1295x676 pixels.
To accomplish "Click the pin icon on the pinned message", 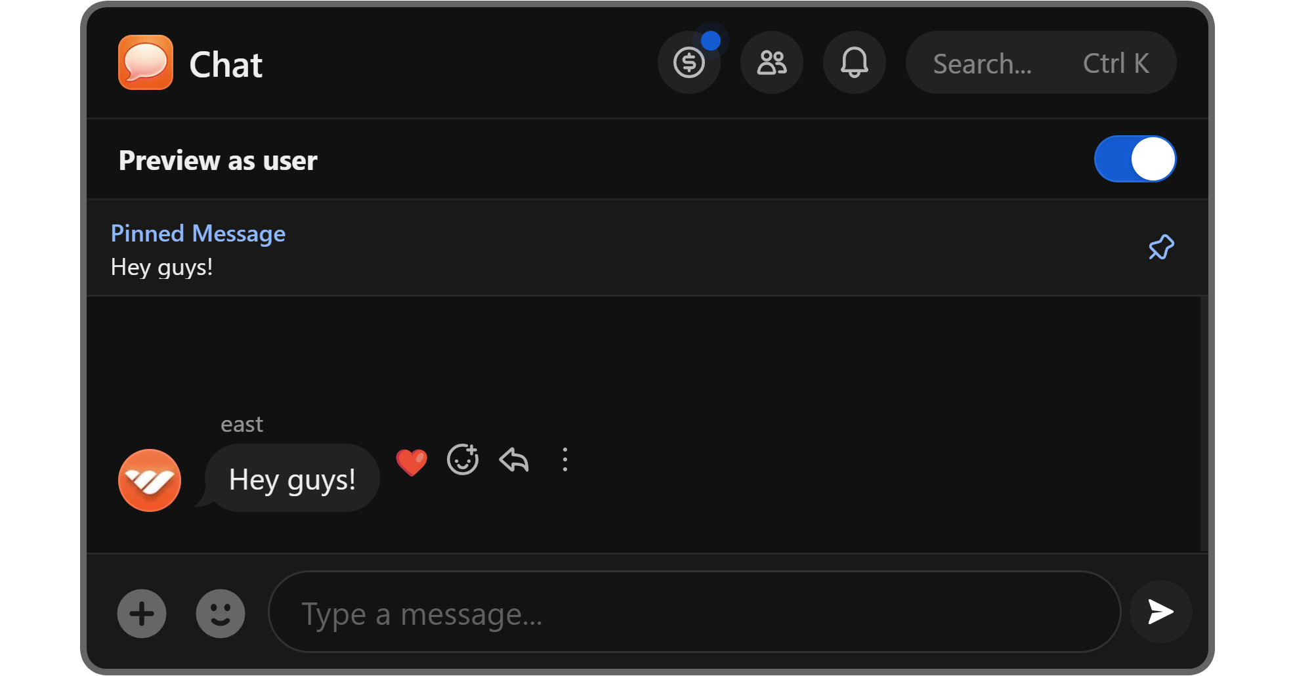I will pos(1160,247).
